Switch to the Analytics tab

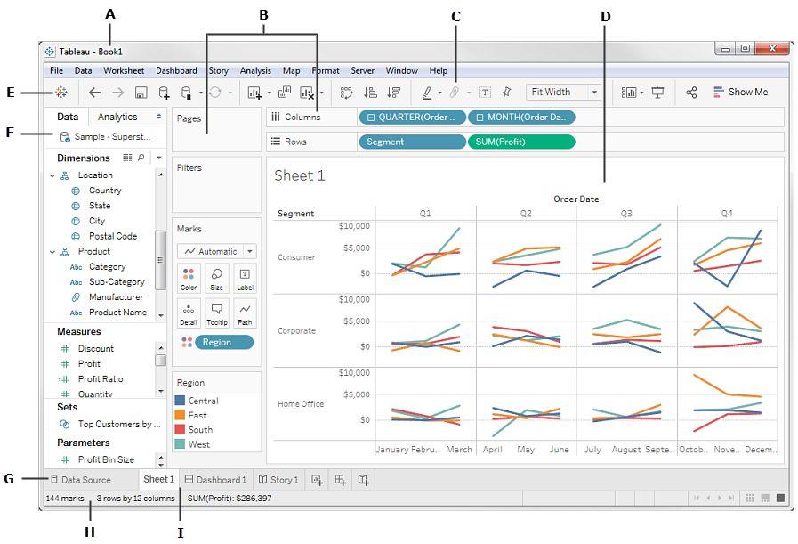[x=117, y=117]
